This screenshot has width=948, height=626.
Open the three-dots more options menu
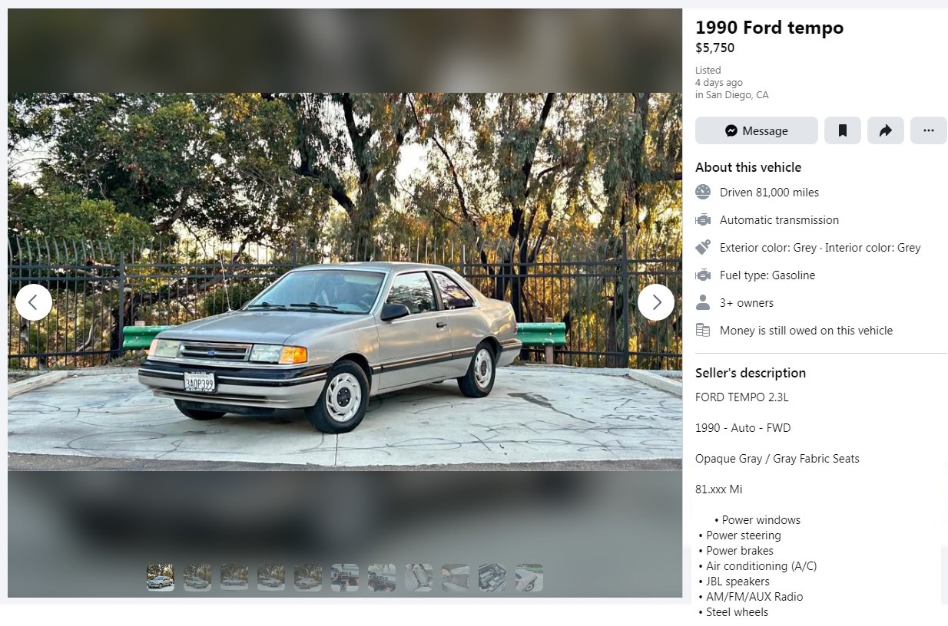point(929,130)
